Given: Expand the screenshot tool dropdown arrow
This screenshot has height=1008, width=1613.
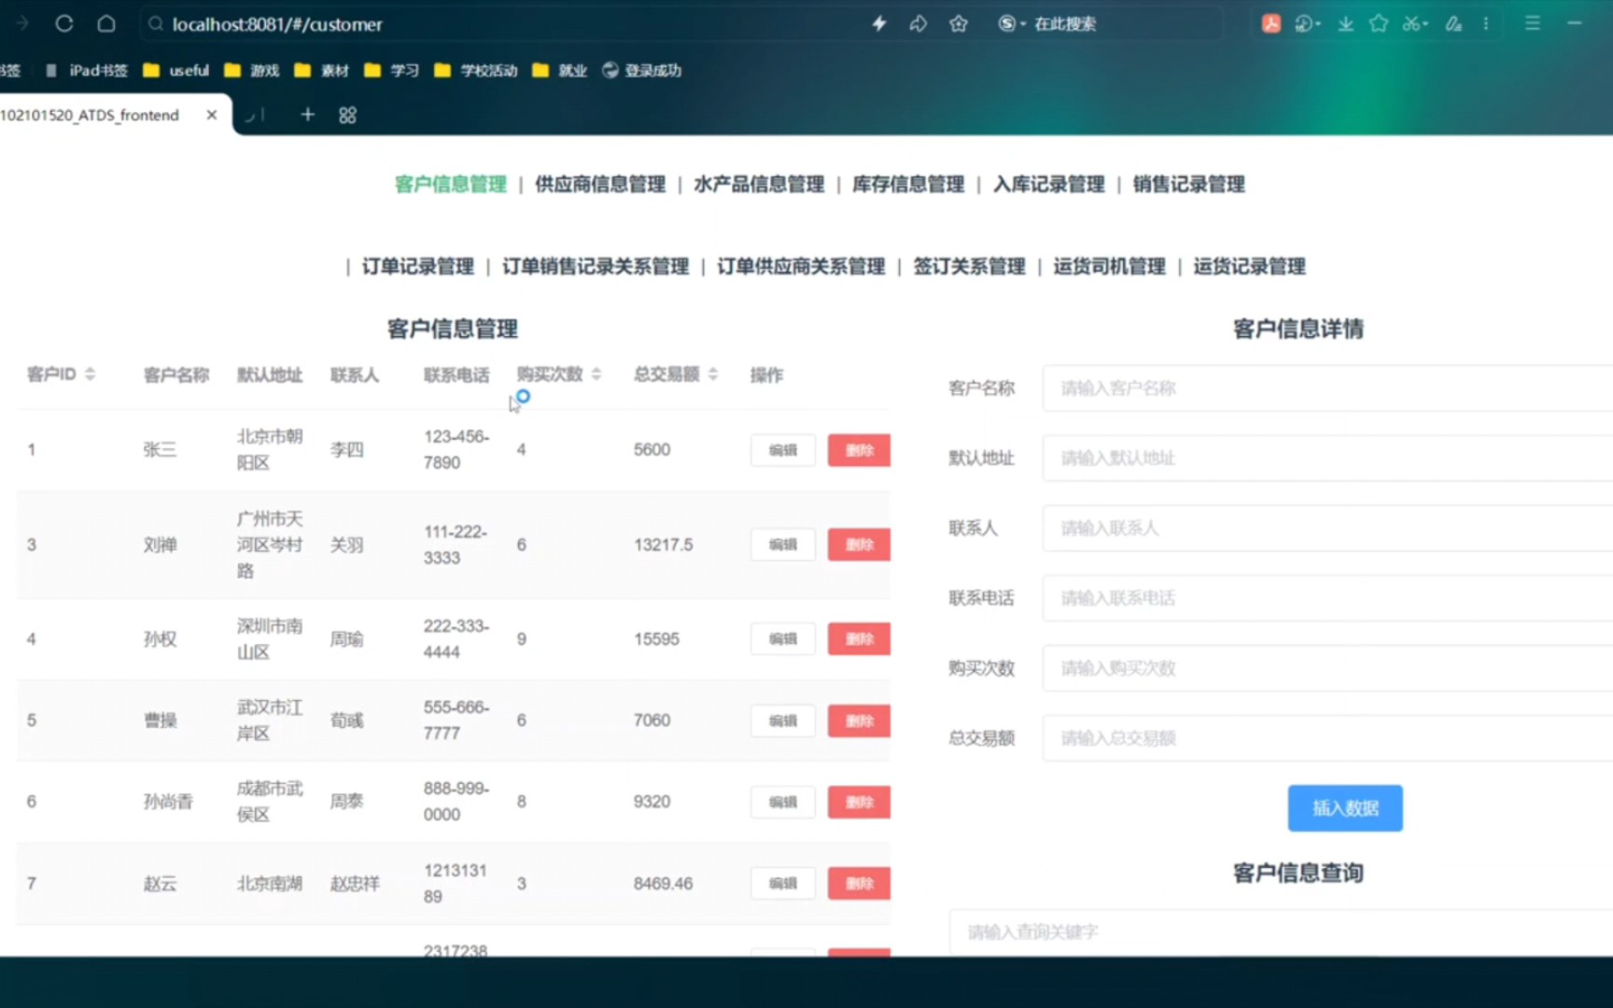Looking at the screenshot, I should click(1427, 23).
